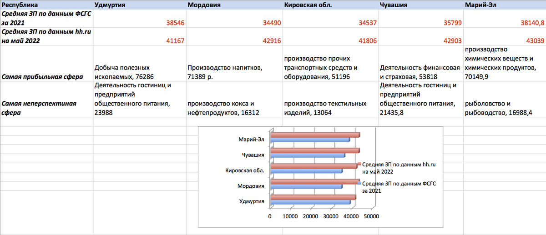Click cell with value 42916
The image size is (546, 235).
point(234,36)
